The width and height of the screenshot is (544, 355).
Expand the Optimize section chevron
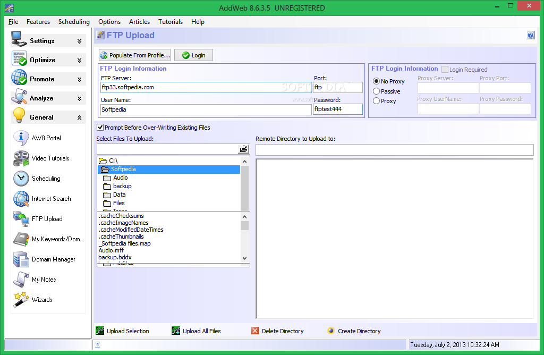80,60
